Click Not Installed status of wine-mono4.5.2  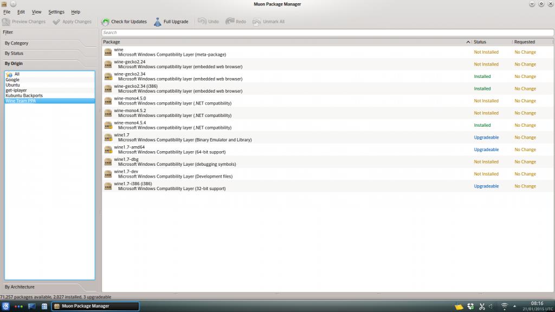(486, 113)
